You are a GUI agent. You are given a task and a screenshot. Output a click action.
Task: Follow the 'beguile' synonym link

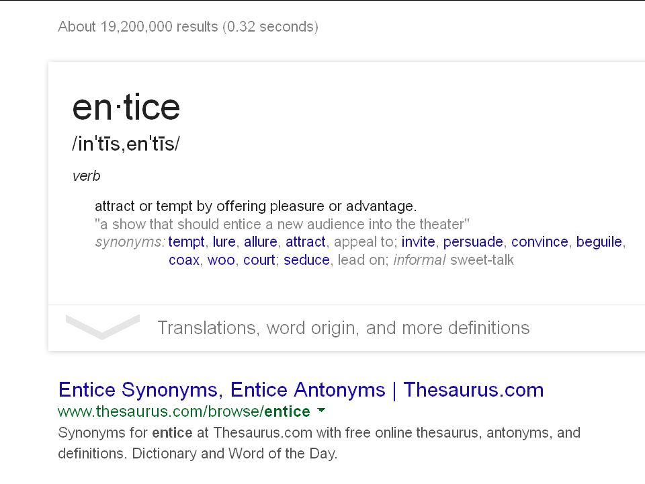(599, 241)
